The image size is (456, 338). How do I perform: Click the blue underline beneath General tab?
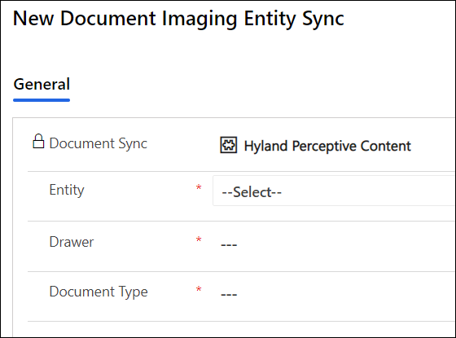[x=42, y=100]
